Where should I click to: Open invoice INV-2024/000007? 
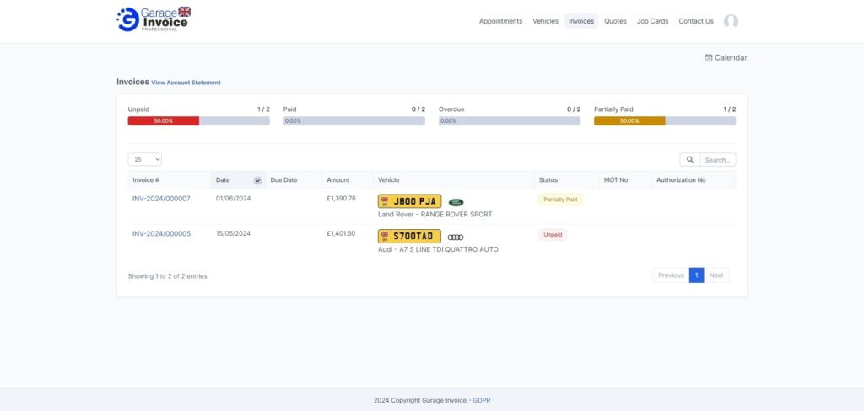161,199
